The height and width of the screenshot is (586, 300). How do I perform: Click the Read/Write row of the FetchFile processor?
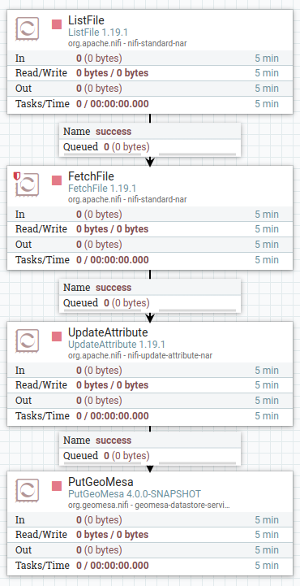coord(150,229)
